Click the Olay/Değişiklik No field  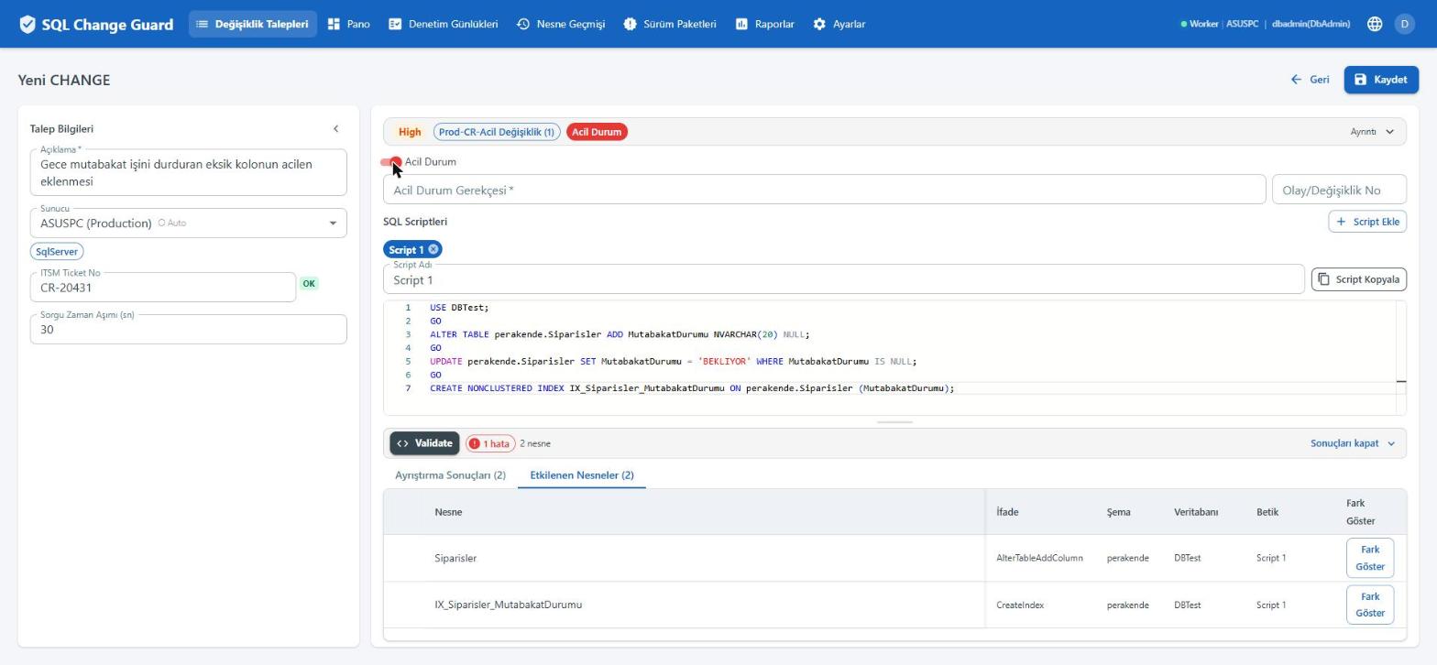(1339, 190)
